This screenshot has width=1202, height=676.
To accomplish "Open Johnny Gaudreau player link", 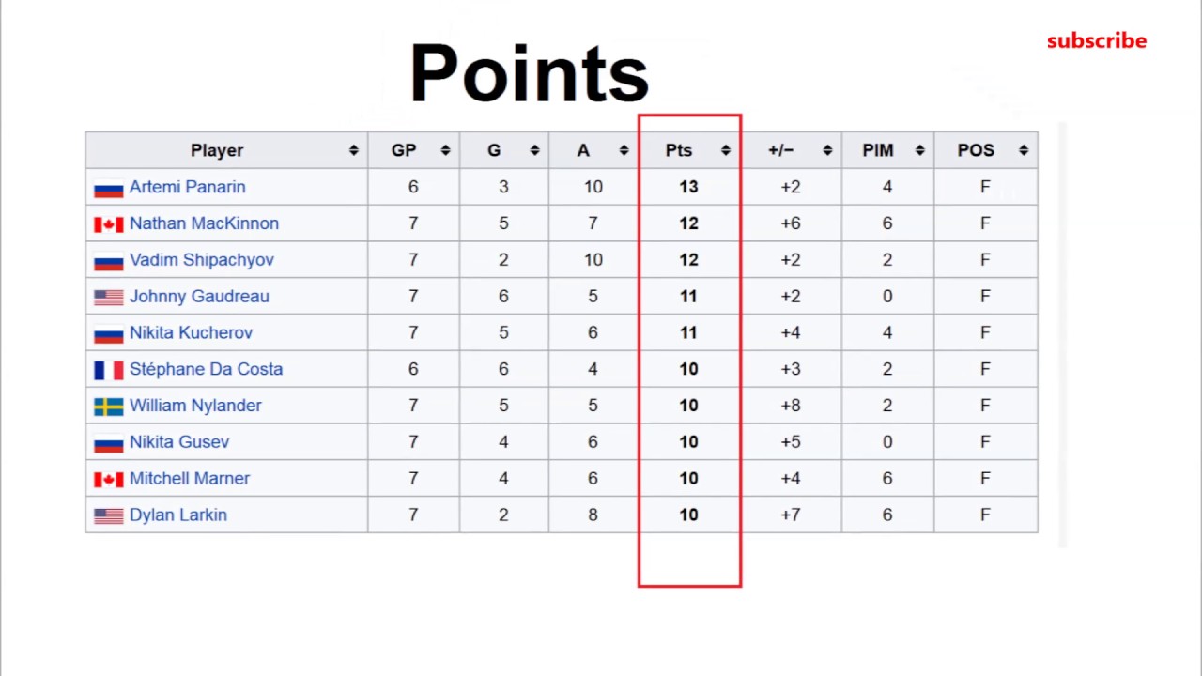I will coord(199,297).
